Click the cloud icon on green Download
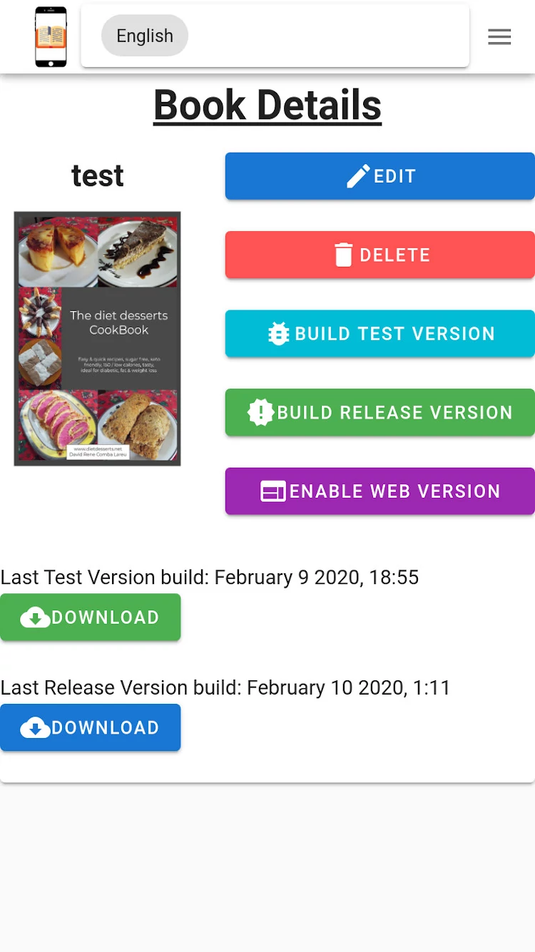This screenshot has height=952, width=535. tap(35, 618)
